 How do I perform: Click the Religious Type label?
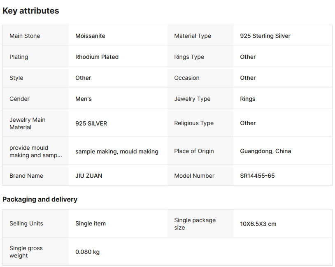coord(194,123)
